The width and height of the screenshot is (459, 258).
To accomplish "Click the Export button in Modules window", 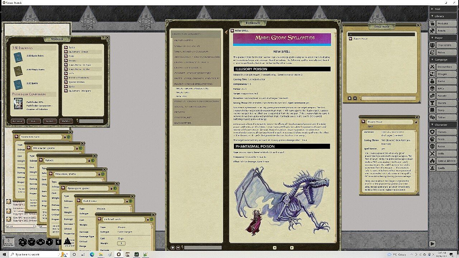I will [50, 121].
